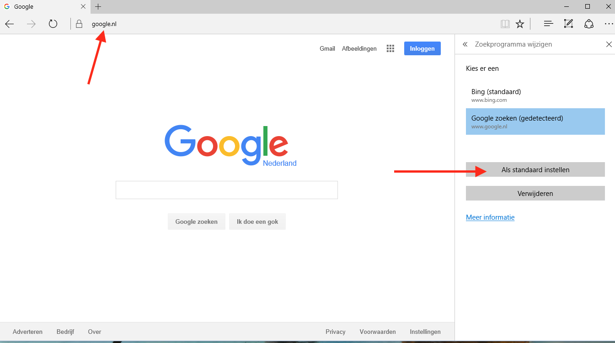Open Privacy footer link
The image size is (615, 343).
click(336, 332)
